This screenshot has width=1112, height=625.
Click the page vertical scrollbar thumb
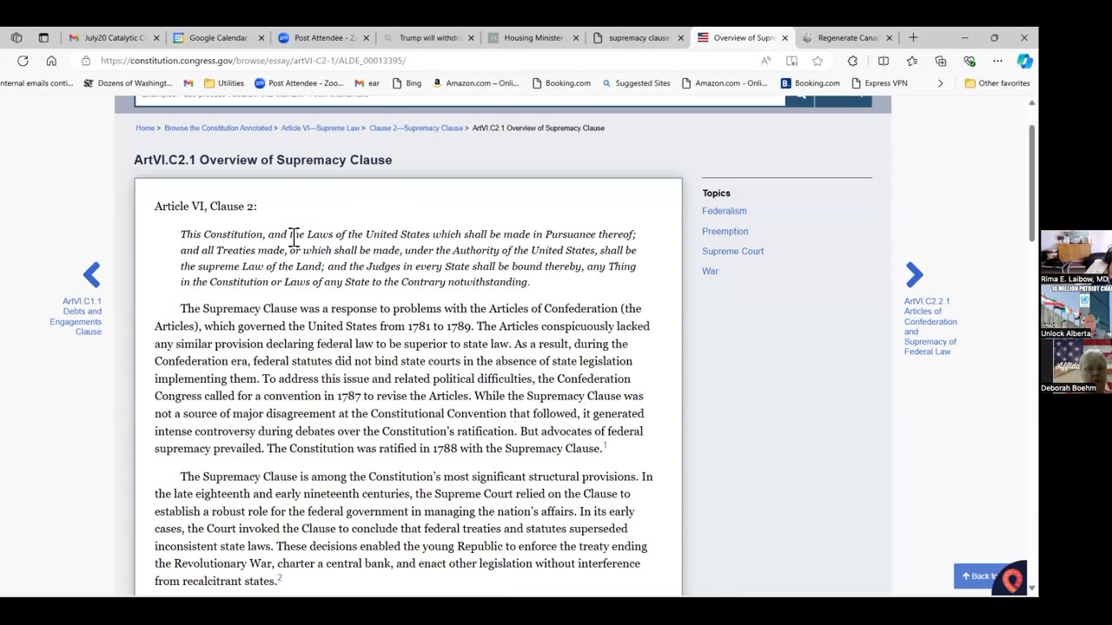pyautogui.click(x=1032, y=182)
